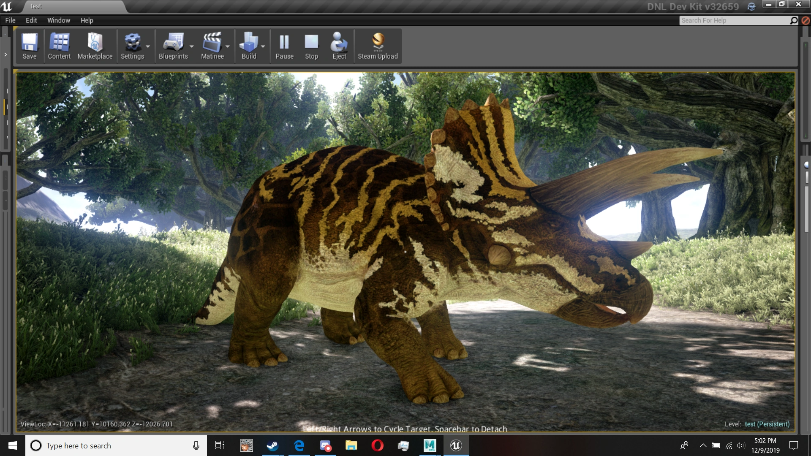Click the test (Persistent) level link
Viewport: 811px width, 456px height.
[x=767, y=424]
